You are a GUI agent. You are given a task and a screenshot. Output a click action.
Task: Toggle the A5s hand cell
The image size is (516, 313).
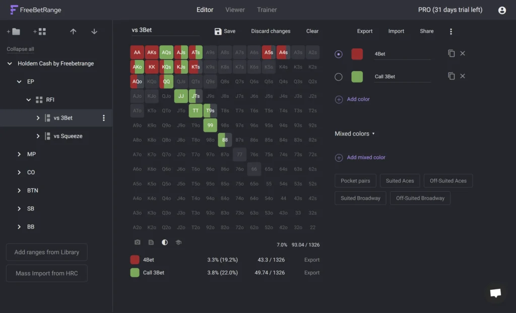(x=269, y=52)
